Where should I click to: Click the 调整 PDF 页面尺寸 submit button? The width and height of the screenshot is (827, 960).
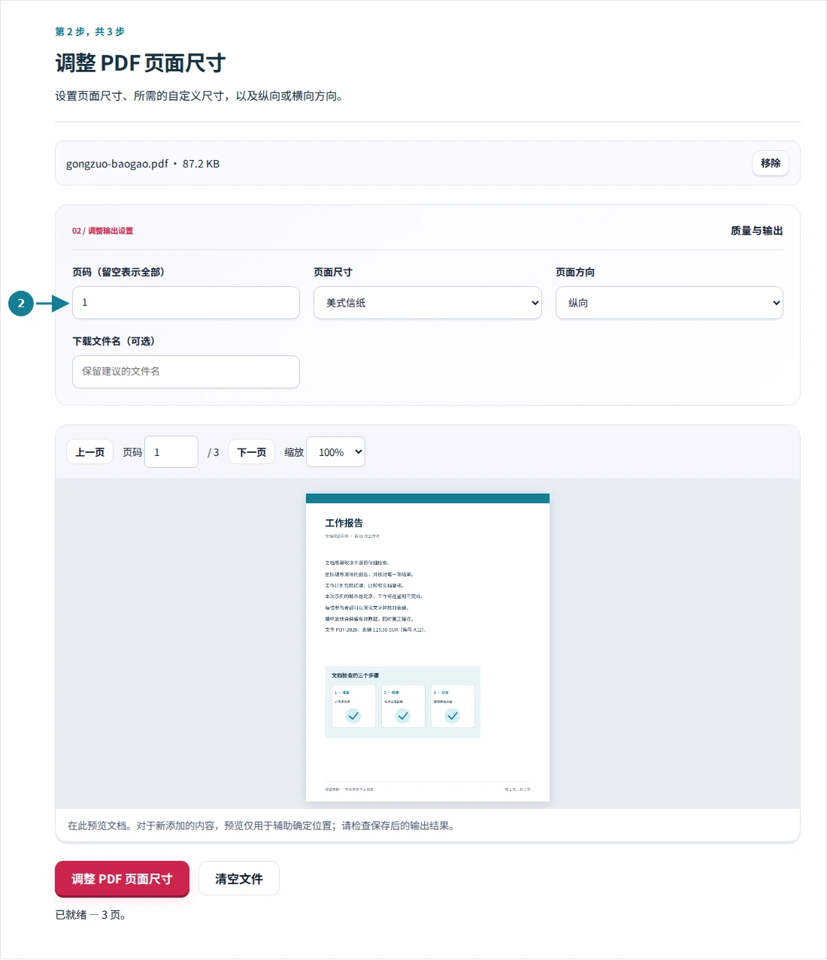[122, 879]
